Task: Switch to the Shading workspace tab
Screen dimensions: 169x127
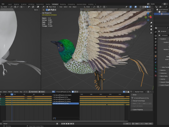Action: coord(48,4)
